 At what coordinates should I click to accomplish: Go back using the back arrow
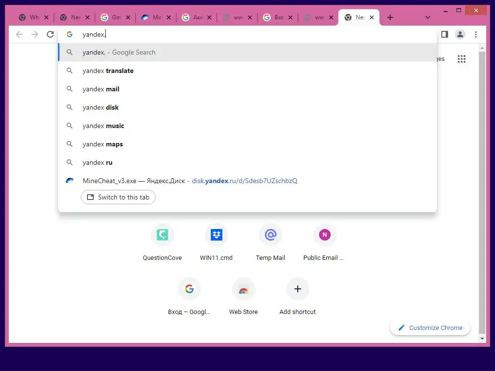coord(19,34)
